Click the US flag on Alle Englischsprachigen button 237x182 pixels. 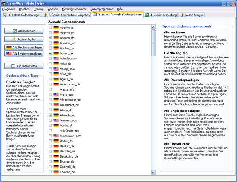9,54
